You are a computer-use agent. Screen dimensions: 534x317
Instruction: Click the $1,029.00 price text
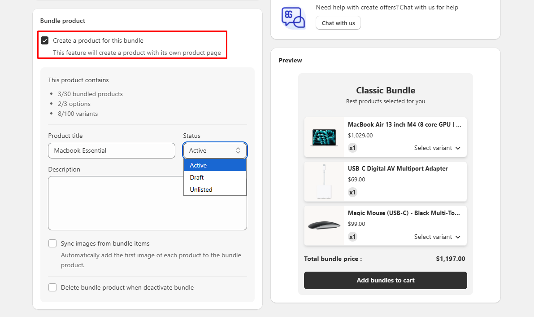click(360, 136)
